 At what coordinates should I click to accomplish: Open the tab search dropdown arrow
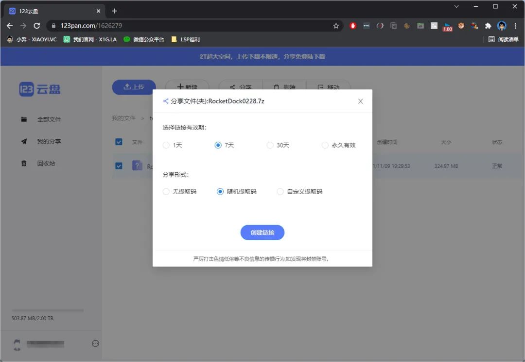point(456,7)
